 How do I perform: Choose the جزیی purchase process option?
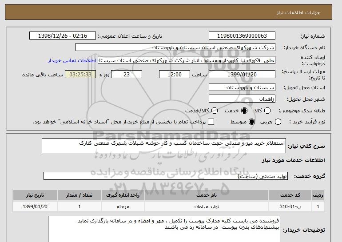(278, 122)
